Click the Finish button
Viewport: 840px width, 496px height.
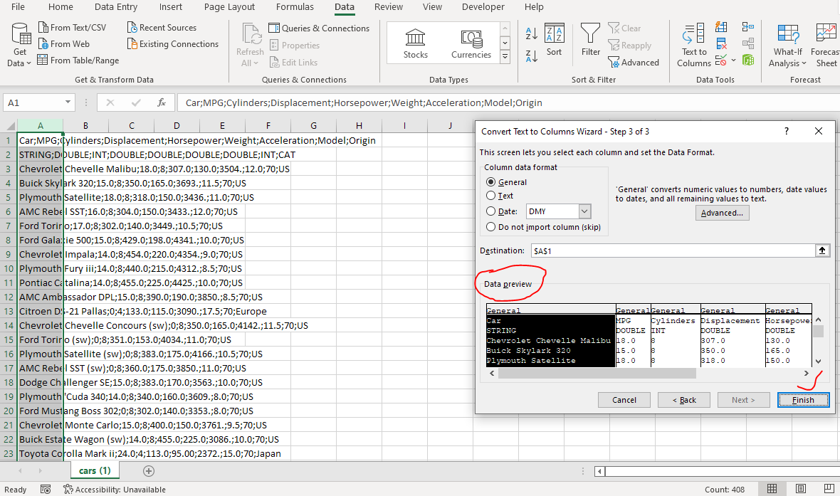tap(803, 399)
